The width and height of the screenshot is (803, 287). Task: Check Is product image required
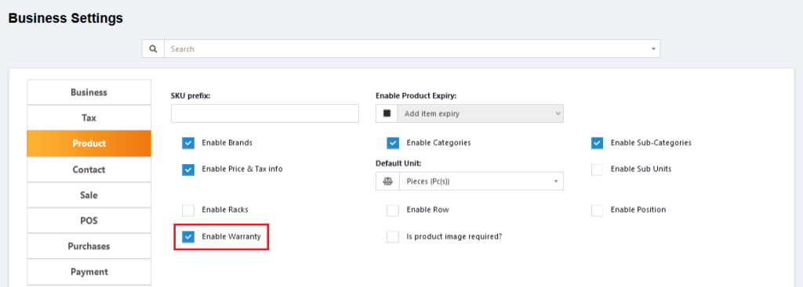point(393,237)
